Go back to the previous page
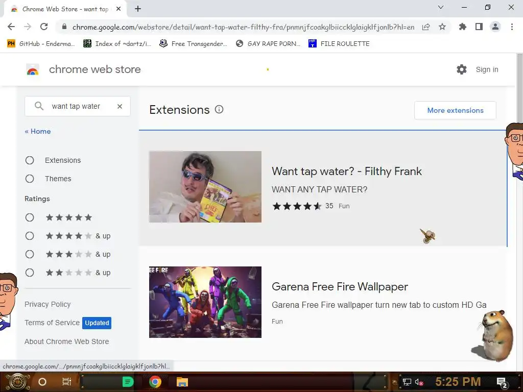This screenshot has height=392, width=523. click(x=11, y=27)
